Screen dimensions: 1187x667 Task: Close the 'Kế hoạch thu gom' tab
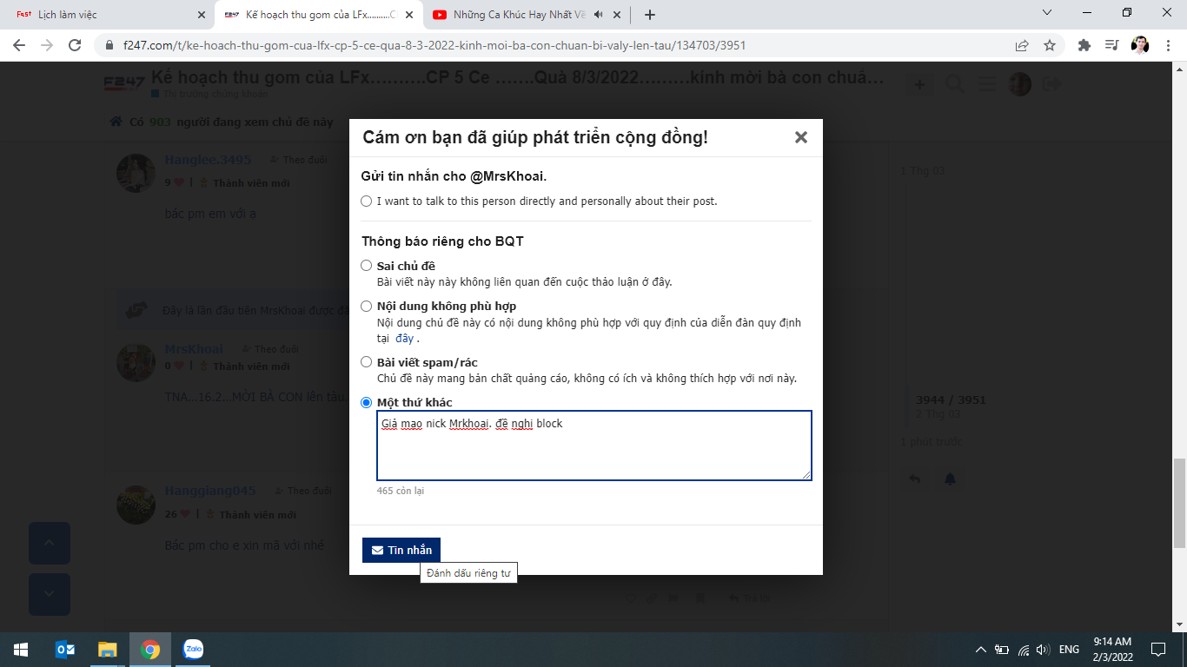pyautogui.click(x=409, y=15)
